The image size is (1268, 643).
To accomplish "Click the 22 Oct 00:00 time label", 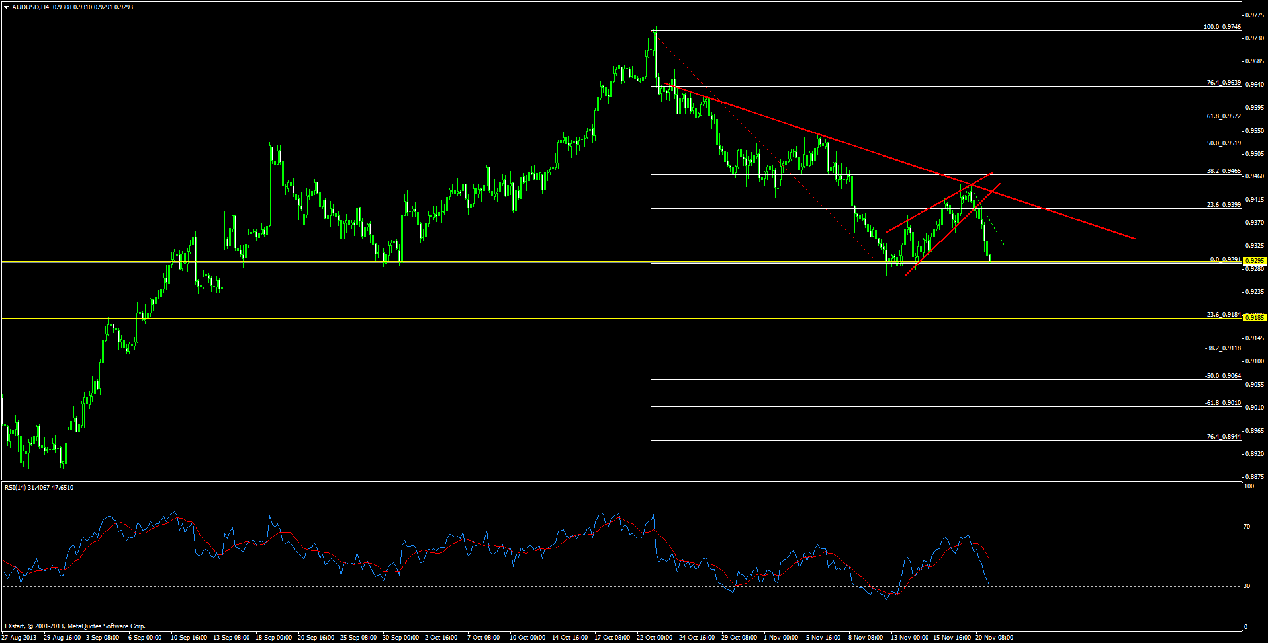I will [x=655, y=638].
